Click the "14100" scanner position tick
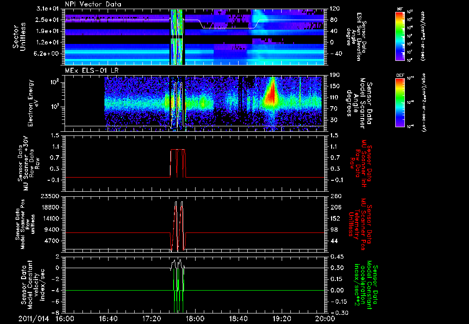 51,218
